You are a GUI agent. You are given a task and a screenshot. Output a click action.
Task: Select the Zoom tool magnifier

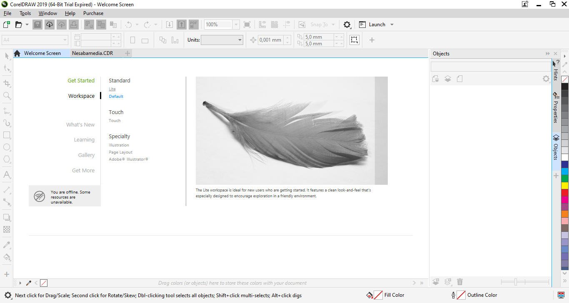[x=7, y=96]
